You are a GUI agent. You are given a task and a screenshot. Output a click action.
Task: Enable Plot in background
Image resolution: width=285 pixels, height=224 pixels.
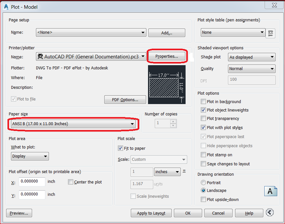coord(203,101)
